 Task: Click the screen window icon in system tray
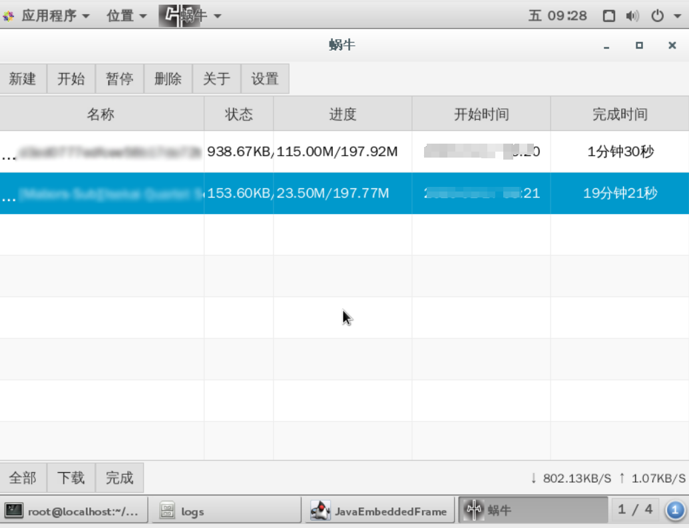pyautogui.click(x=608, y=16)
